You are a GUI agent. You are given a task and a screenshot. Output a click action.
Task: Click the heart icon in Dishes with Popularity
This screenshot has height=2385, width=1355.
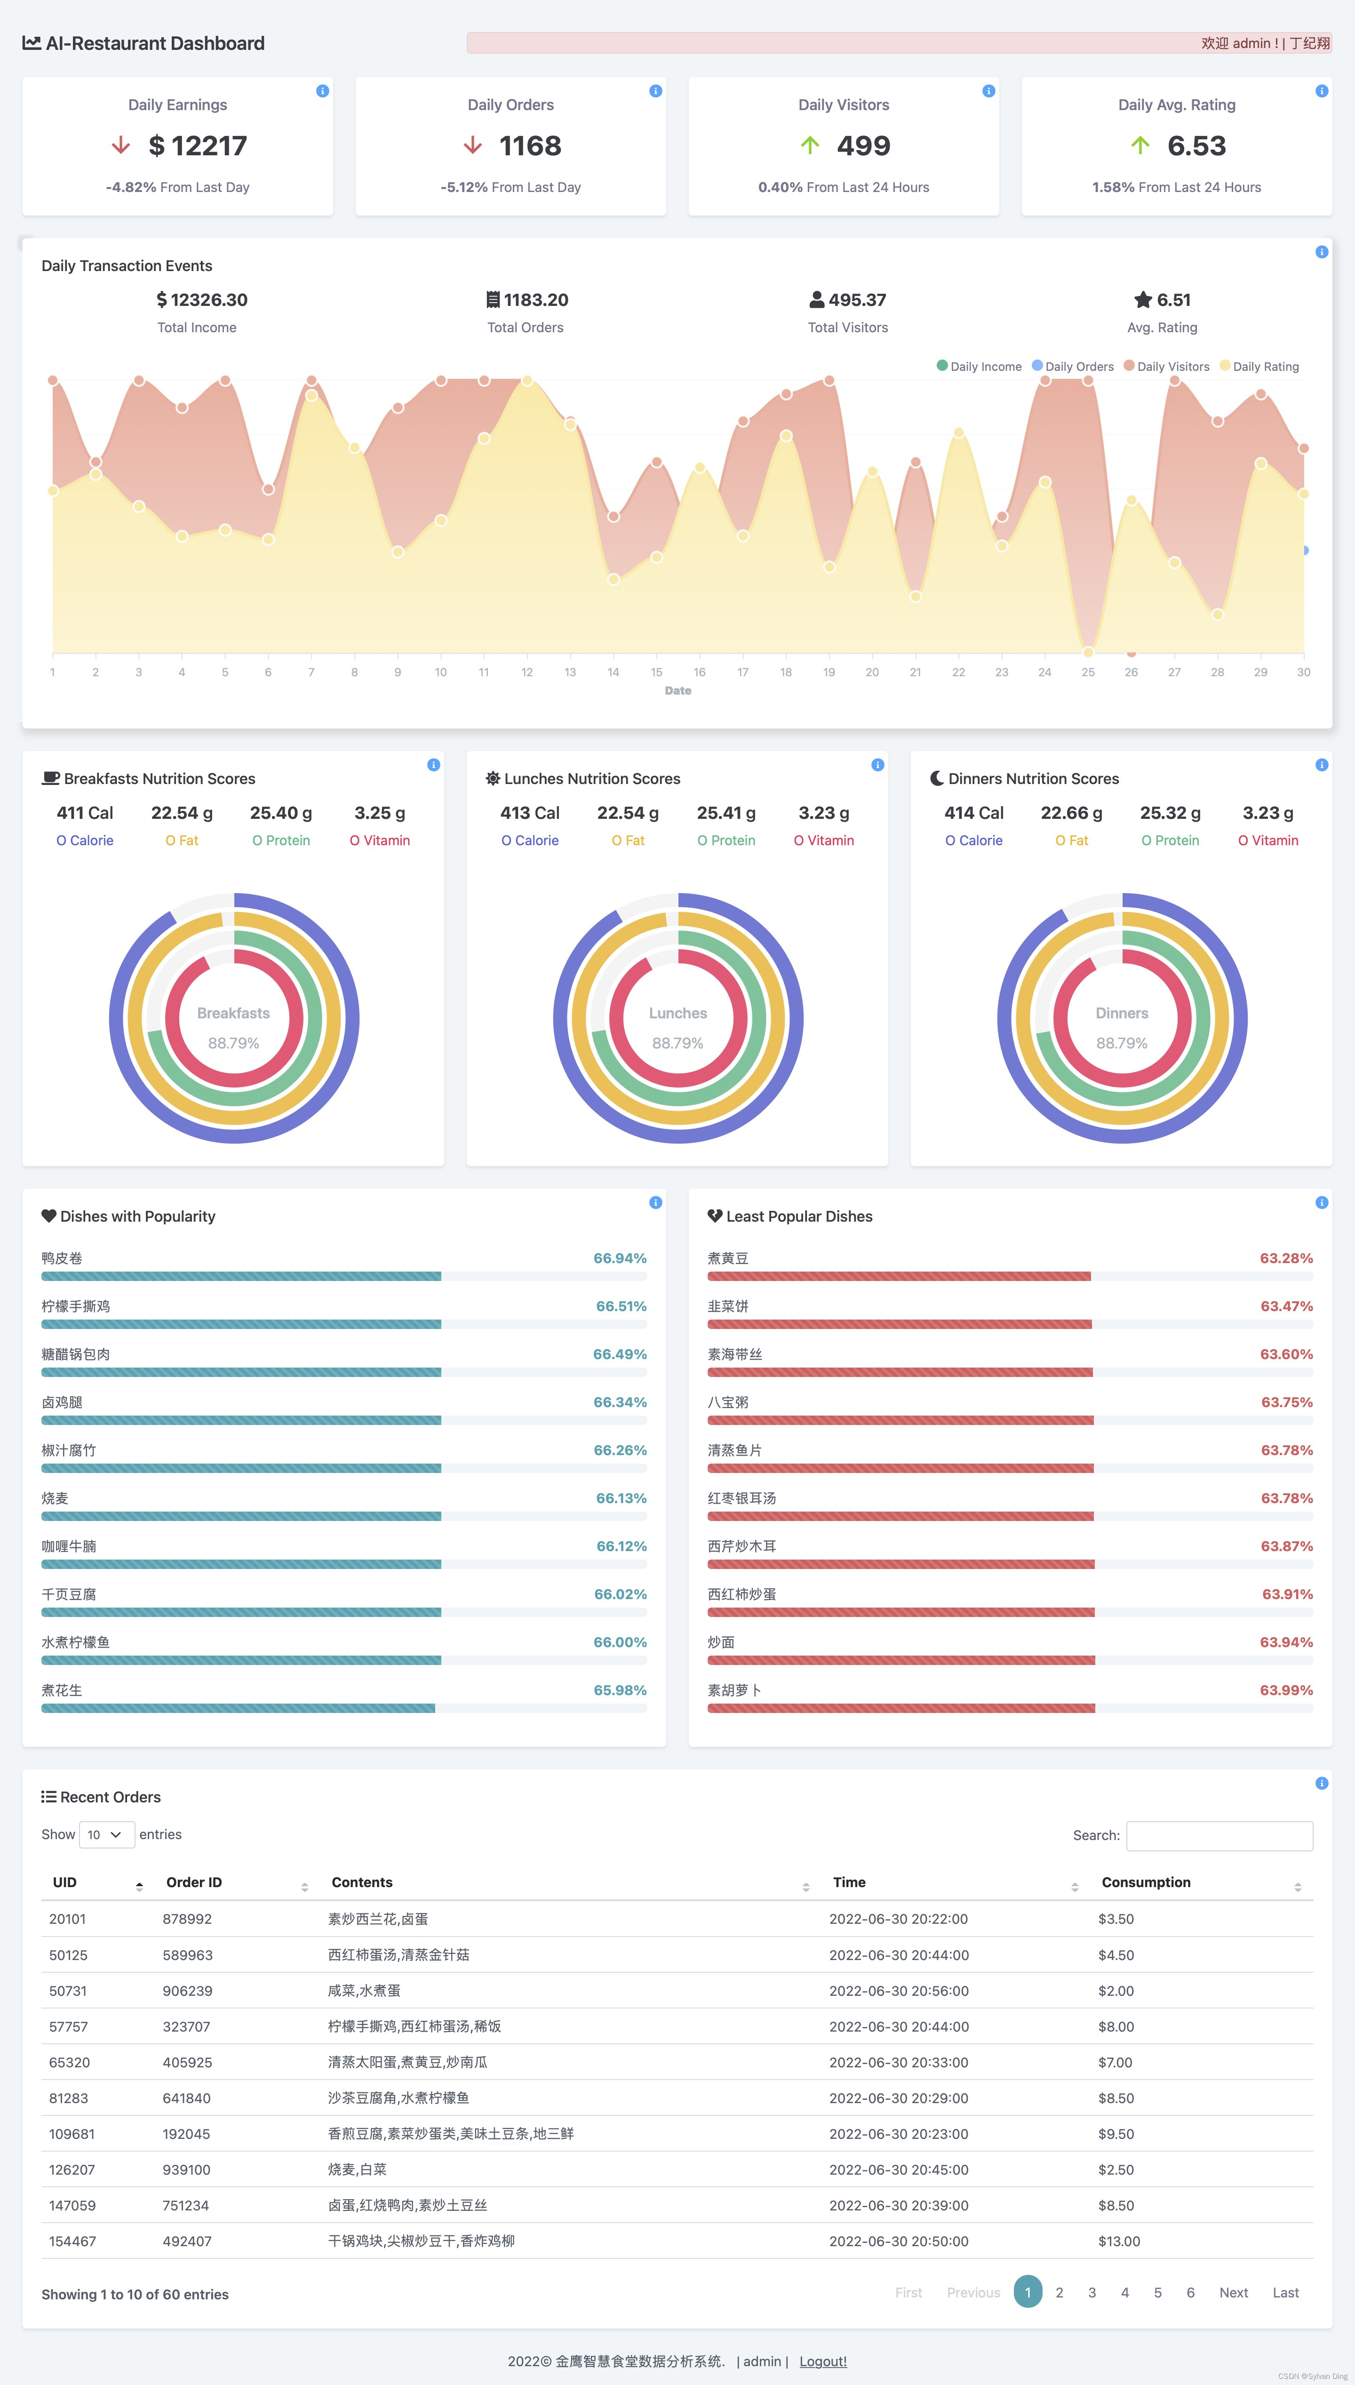[49, 1216]
